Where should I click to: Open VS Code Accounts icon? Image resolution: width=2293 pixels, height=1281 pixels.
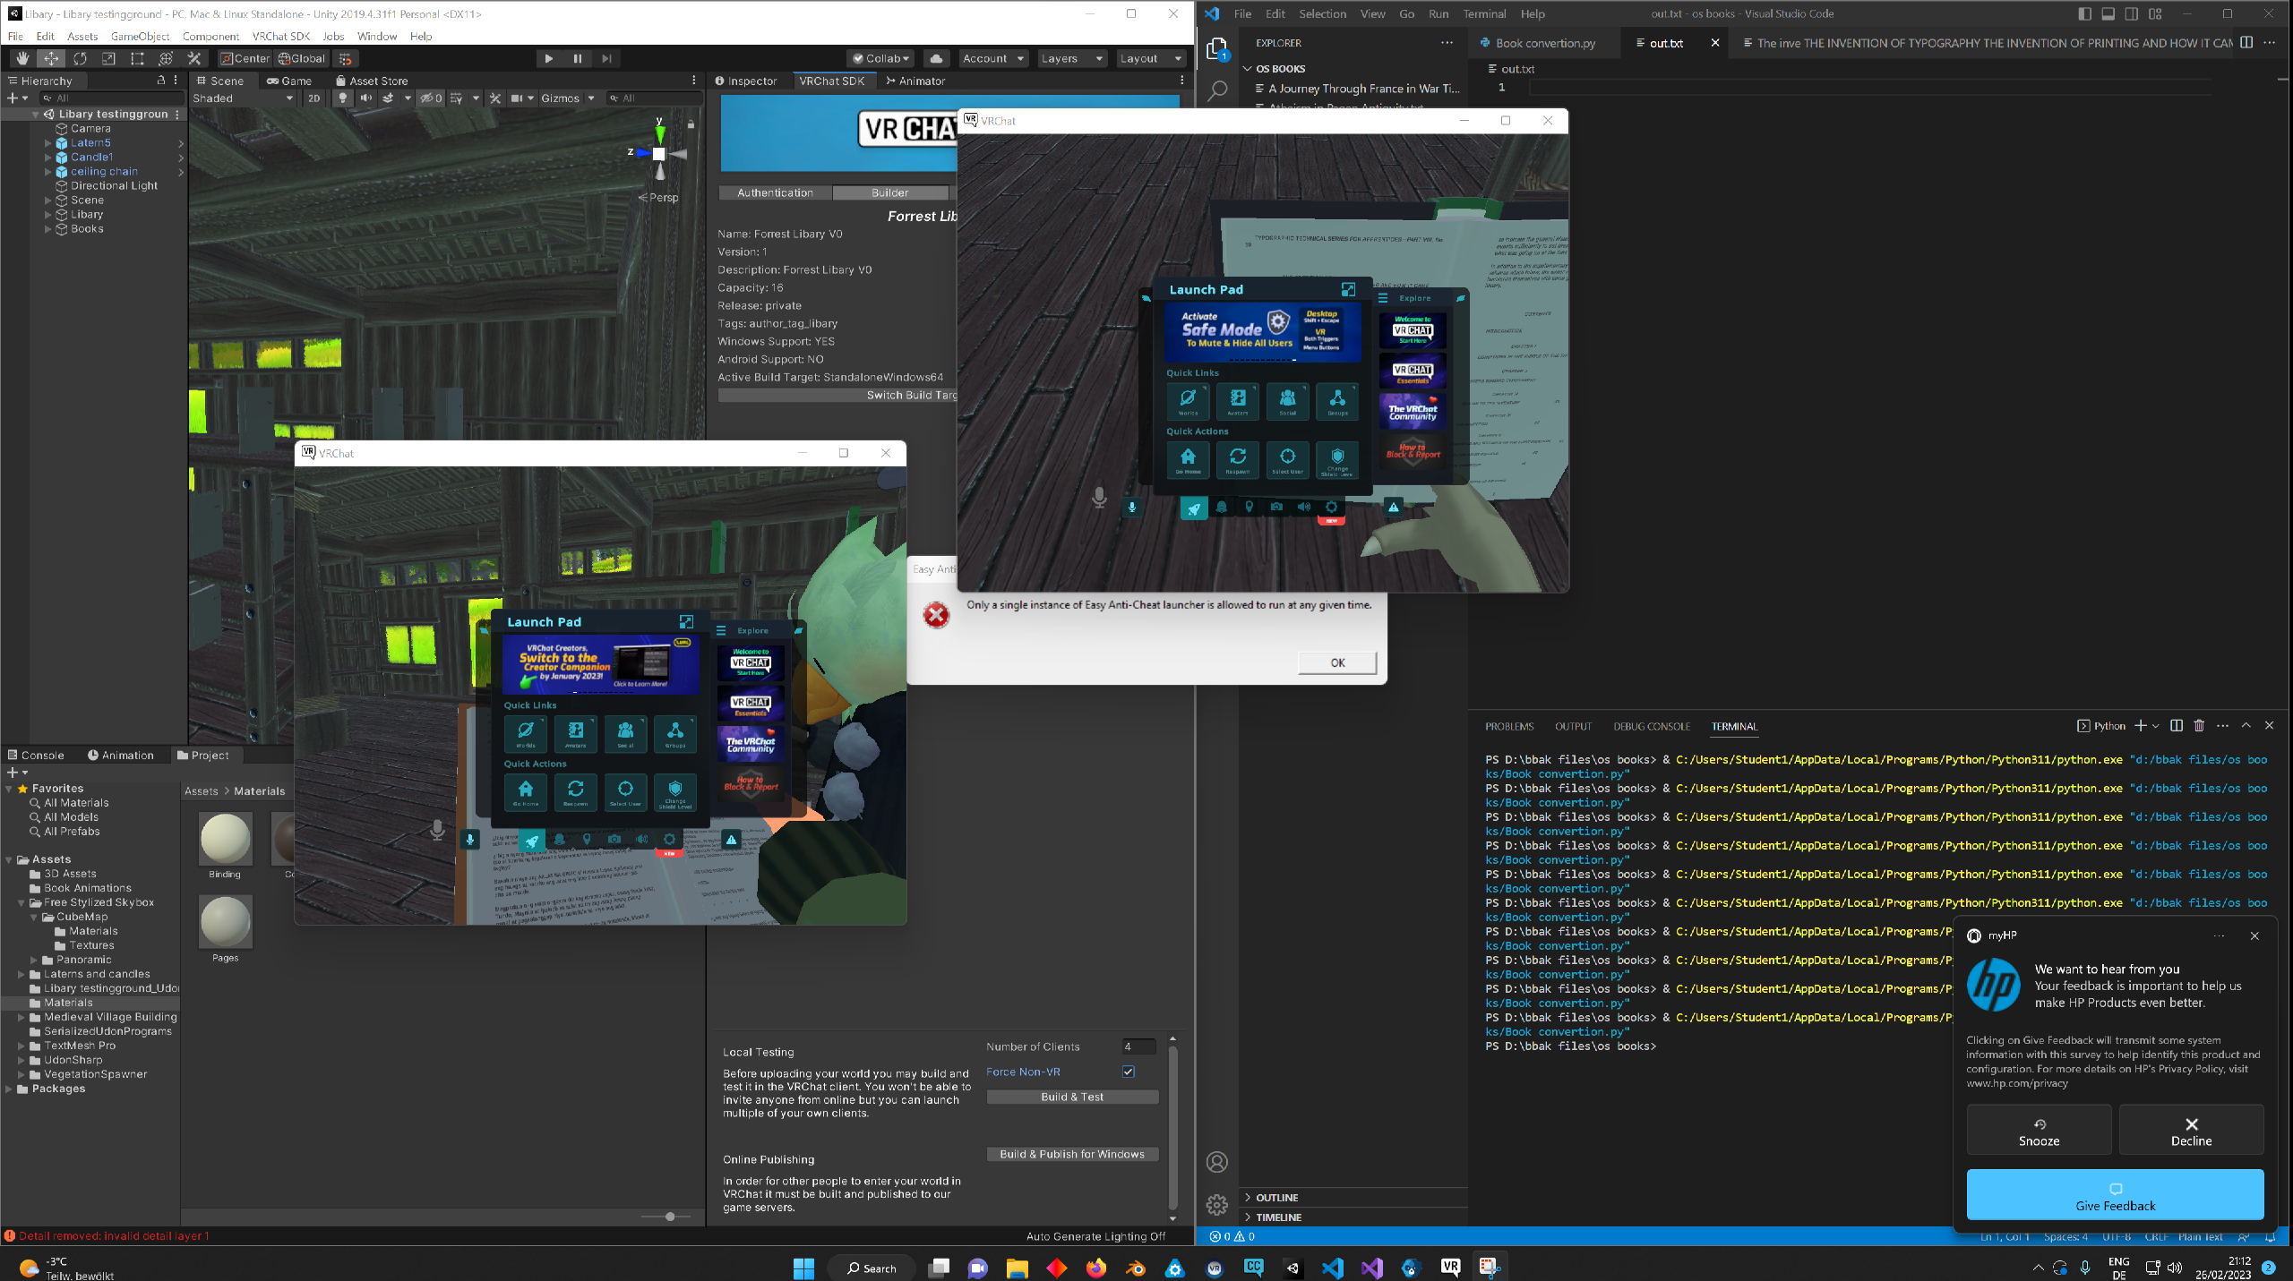(1217, 1162)
